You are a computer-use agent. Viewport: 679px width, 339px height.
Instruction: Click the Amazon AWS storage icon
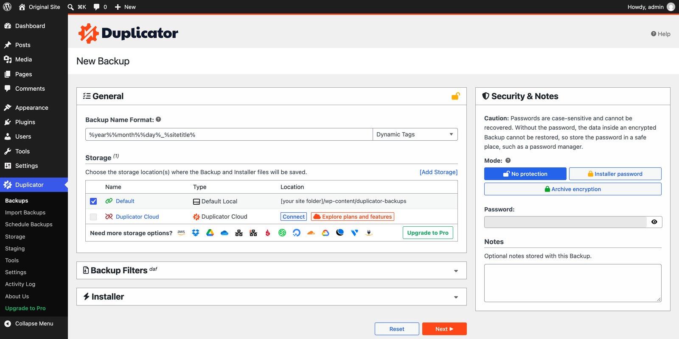tap(181, 233)
